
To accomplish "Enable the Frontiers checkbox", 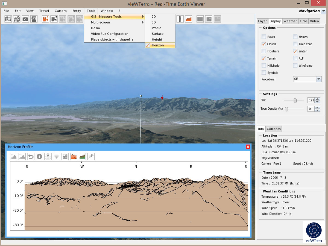I will tap(263, 51).
